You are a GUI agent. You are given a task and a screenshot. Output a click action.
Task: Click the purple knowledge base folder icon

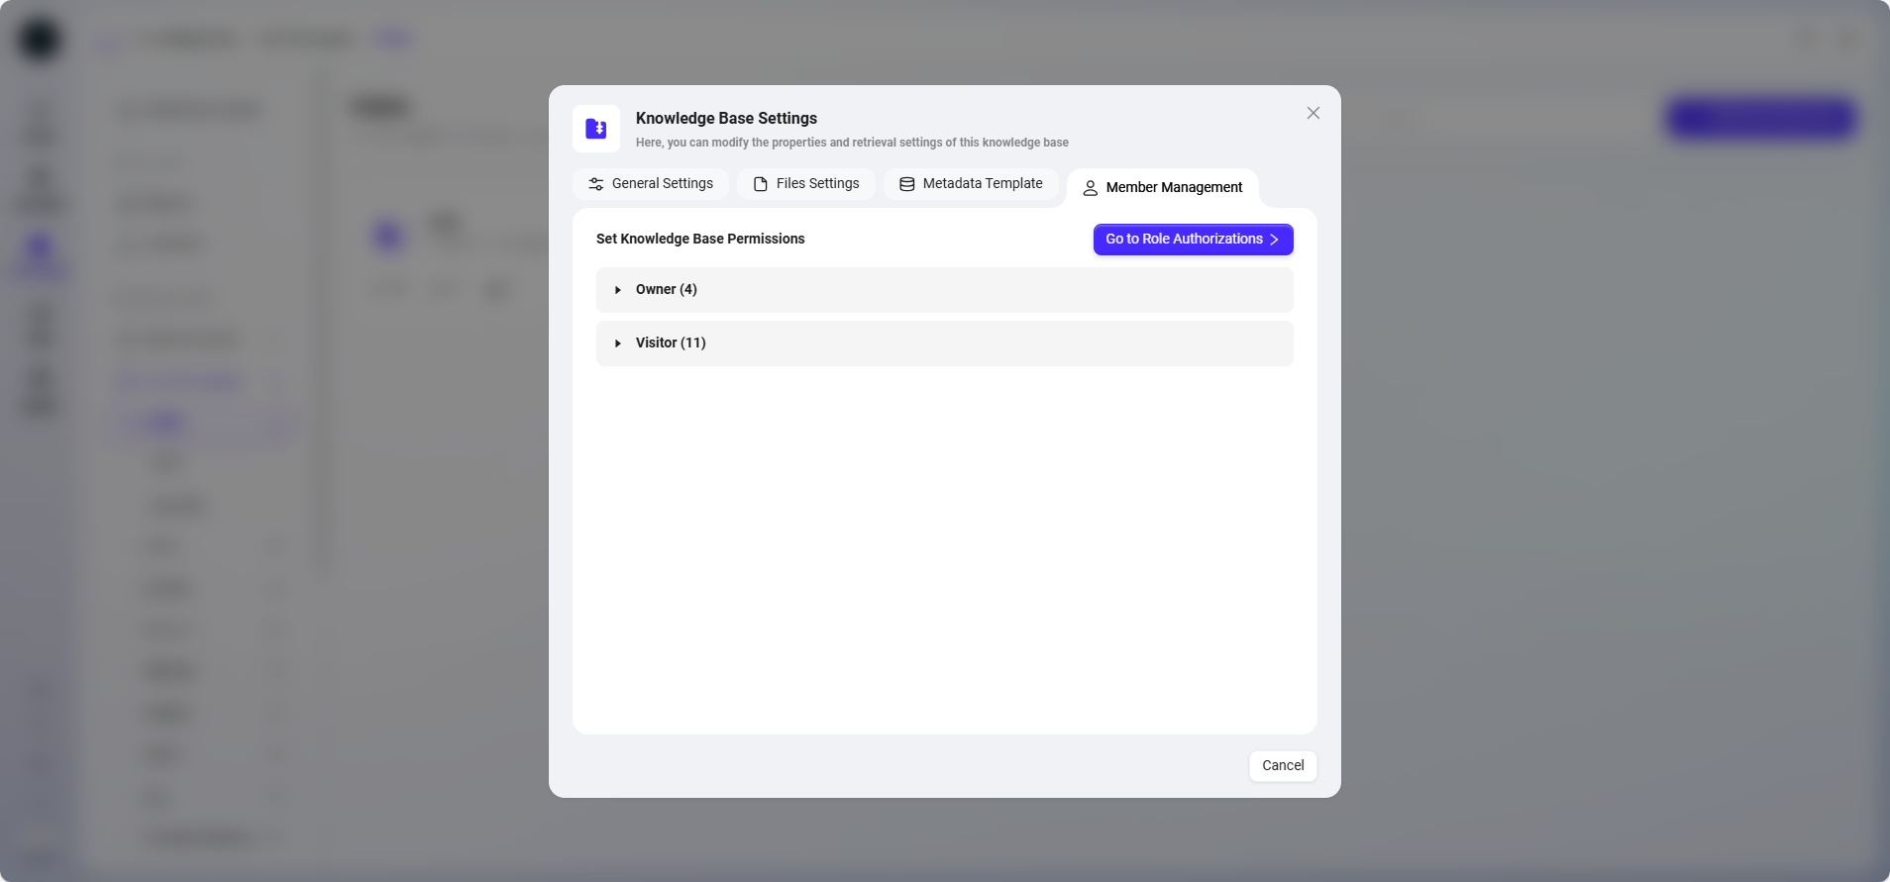[596, 129]
